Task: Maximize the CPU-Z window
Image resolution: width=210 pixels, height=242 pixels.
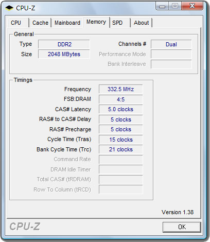Action: coord(175,6)
